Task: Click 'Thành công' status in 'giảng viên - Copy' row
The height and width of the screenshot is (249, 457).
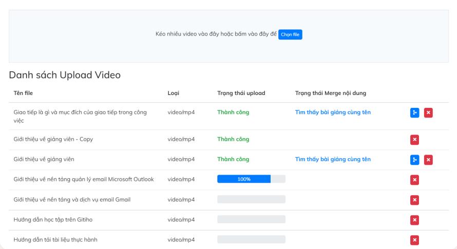Action: [233, 139]
